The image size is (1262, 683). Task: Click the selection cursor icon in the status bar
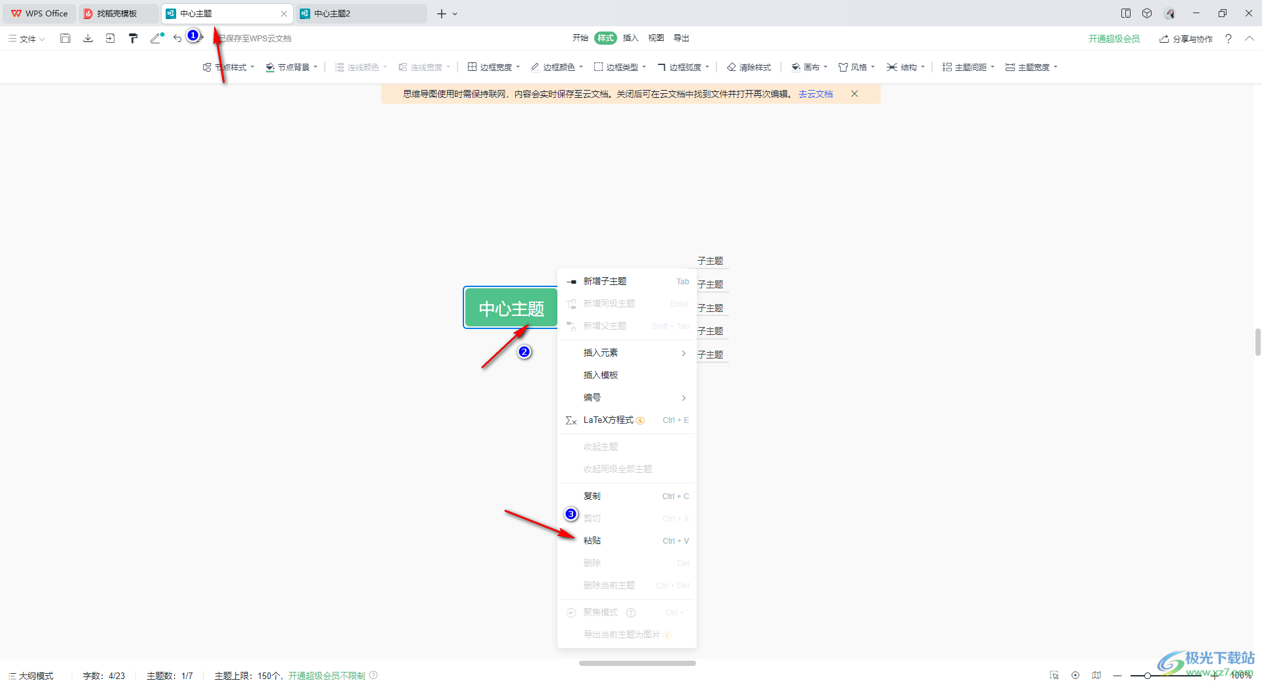pyautogui.click(x=1054, y=675)
